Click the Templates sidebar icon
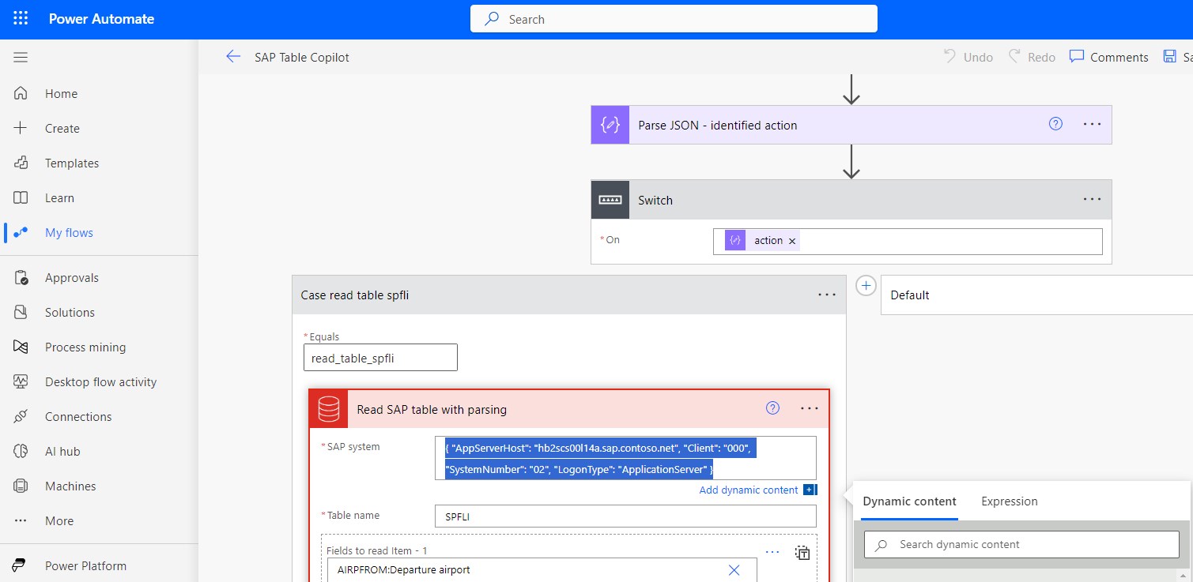Screen dimensions: 1193x582 (x=21, y=163)
